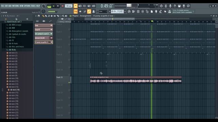The image size is (218, 122).
Task: Open the Browser view icon
Action: (x=147, y=11)
